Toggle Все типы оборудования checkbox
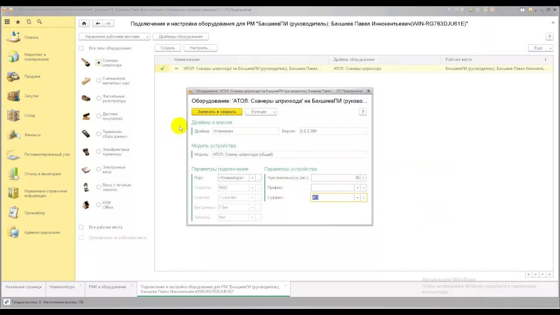 [x=81, y=48]
